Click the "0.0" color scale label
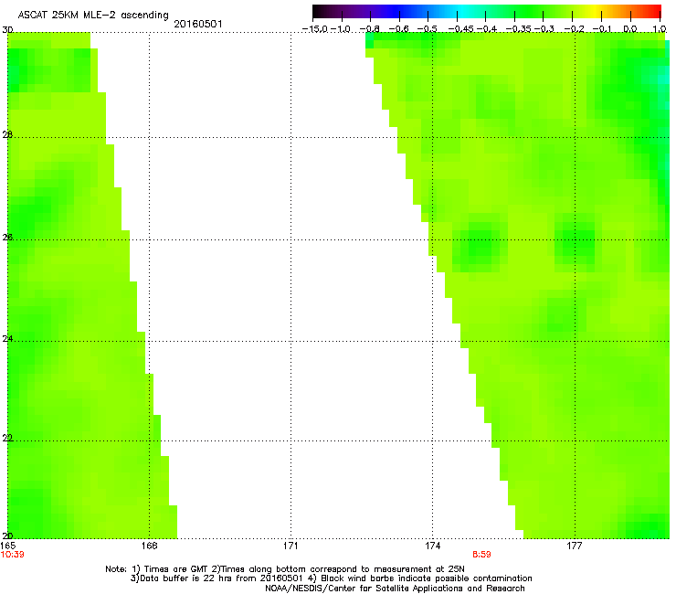Viewport: 676px width, 594px height. coord(630,29)
